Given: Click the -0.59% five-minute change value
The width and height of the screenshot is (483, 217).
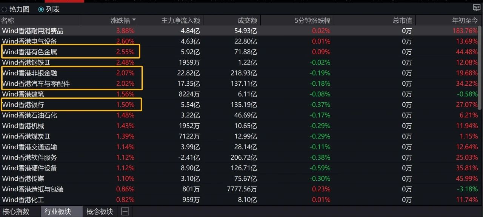Looking at the screenshot, I should [x=320, y=168].
